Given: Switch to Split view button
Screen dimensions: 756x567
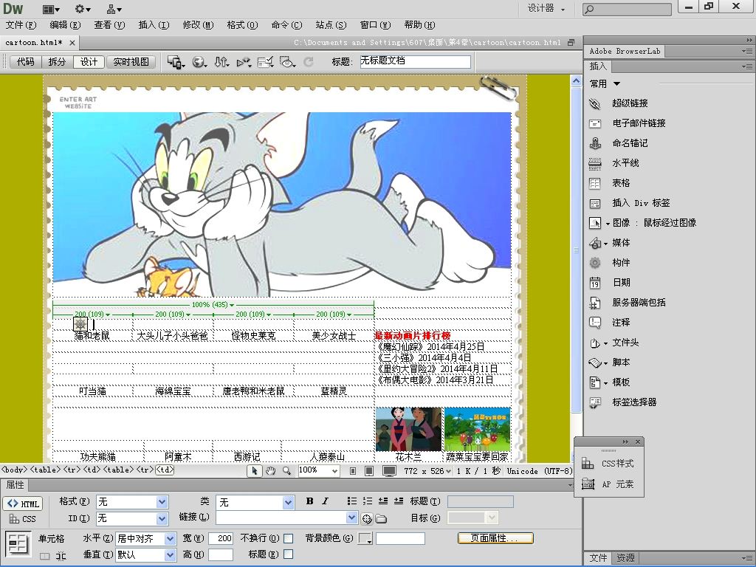Looking at the screenshot, I should pos(57,62).
